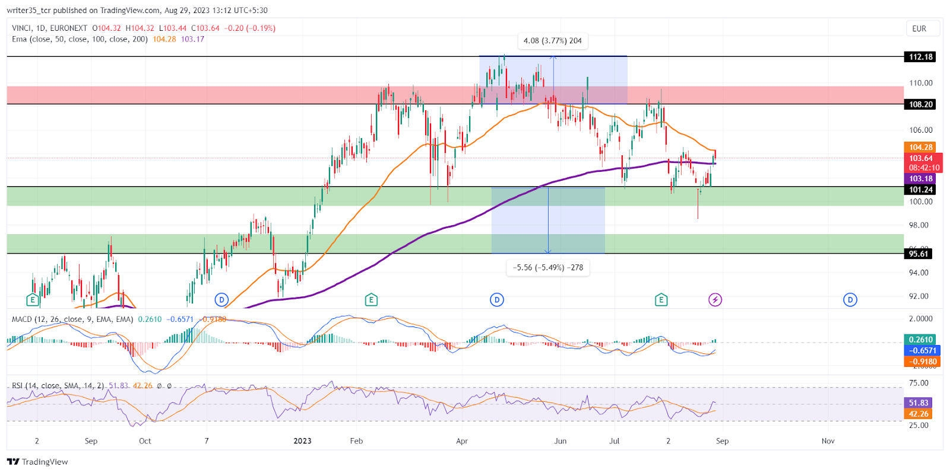Viewport: 950px width, 473px height.
Task: Click the first earnings E marker near Sep
Action: 33,300
